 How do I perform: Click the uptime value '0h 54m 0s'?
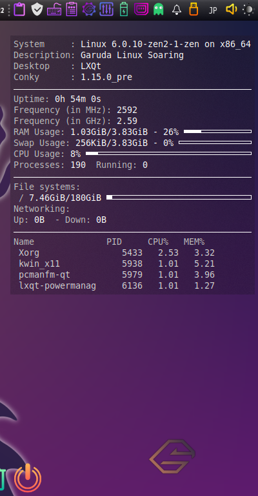pyautogui.click(x=78, y=99)
